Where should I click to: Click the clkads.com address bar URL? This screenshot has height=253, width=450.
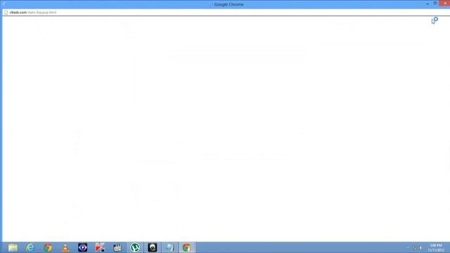click(x=33, y=13)
